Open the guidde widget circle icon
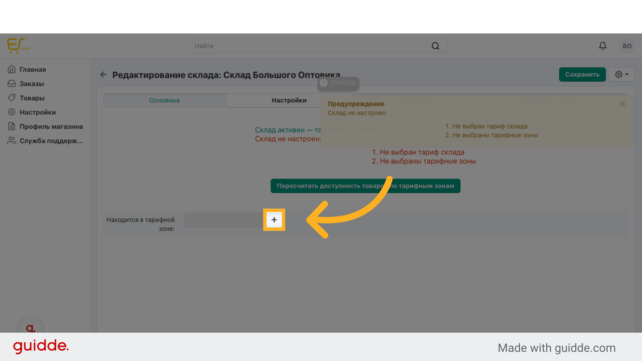Viewport: 642px width, 361px height. coord(30,328)
